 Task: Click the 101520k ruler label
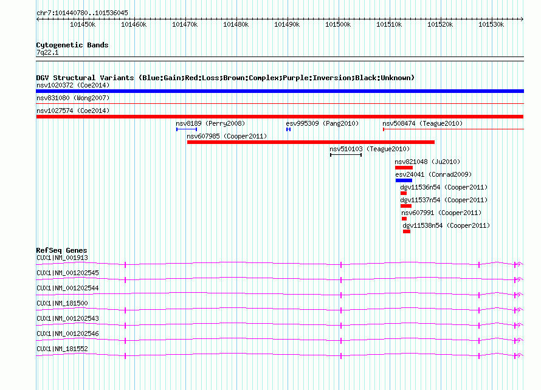(440, 24)
